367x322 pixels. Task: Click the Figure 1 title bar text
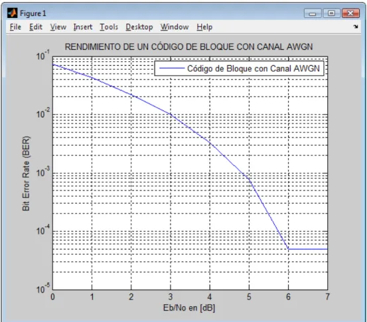(x=33, y=13)
